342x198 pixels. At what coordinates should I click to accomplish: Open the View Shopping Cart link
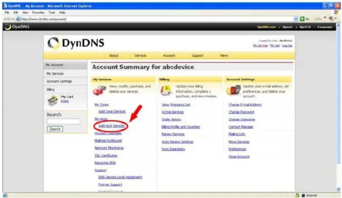176,105
